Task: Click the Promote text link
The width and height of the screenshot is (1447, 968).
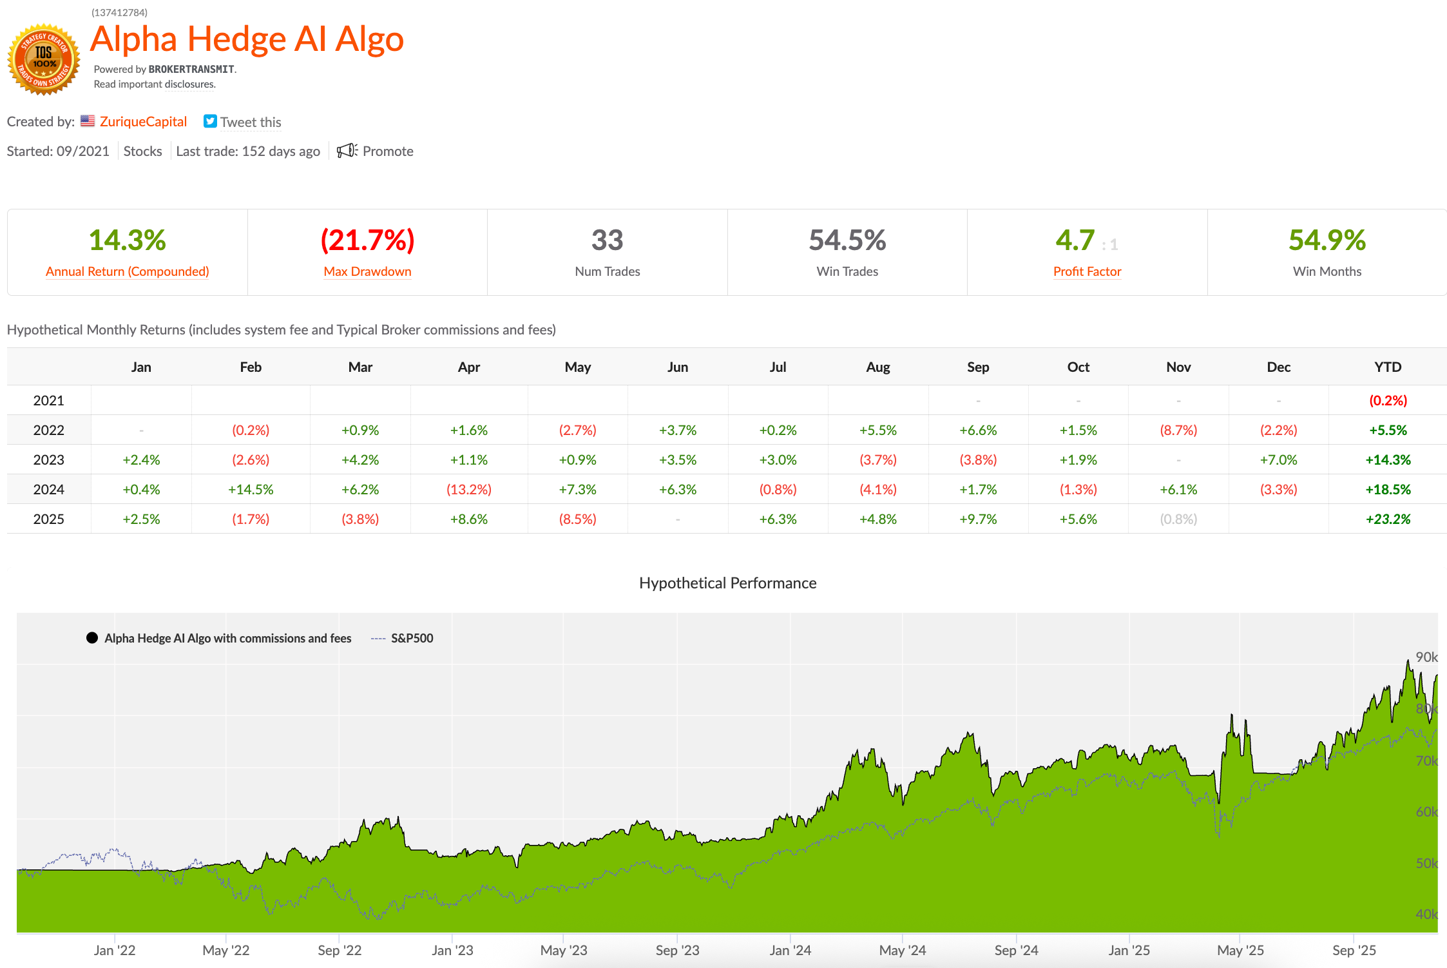Action: (x=388, y=151)
